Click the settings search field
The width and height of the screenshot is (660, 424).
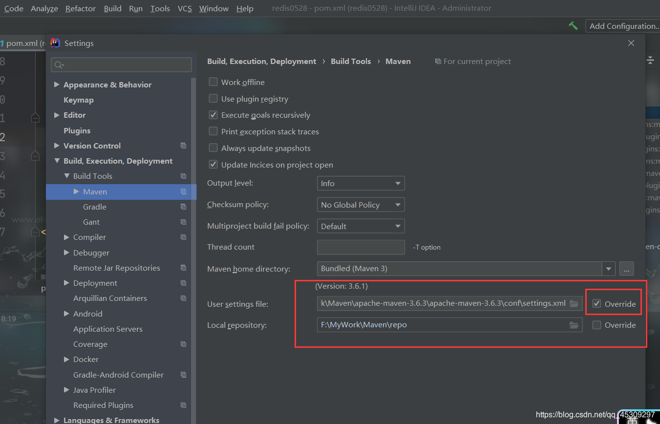[122, 65]
